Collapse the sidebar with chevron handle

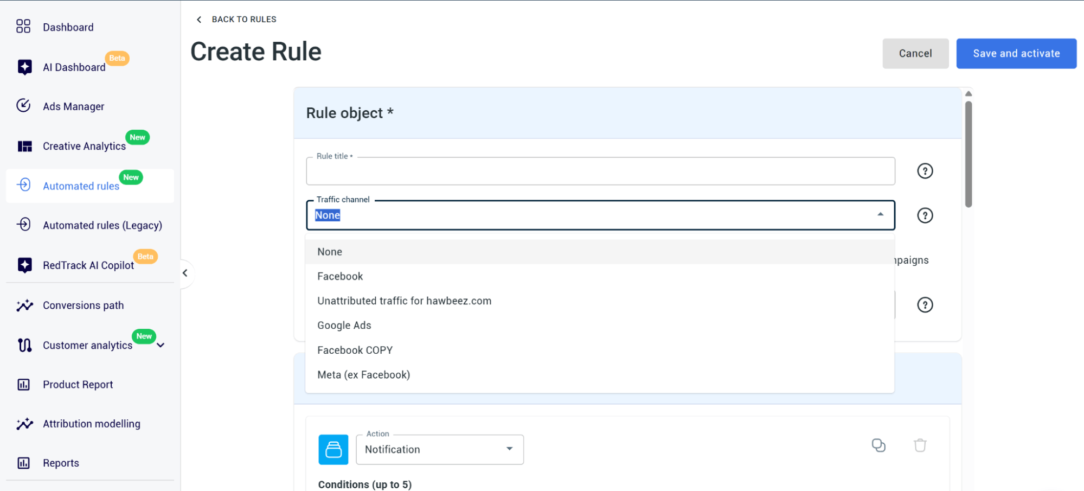185,273
